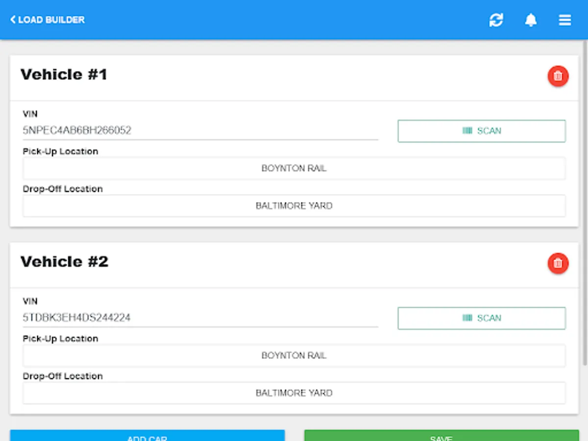Viewport: 588px width, 441px height.
Task: Tap the barcode icon on Vehicle #1 scan button
Action: coord(467,131)
